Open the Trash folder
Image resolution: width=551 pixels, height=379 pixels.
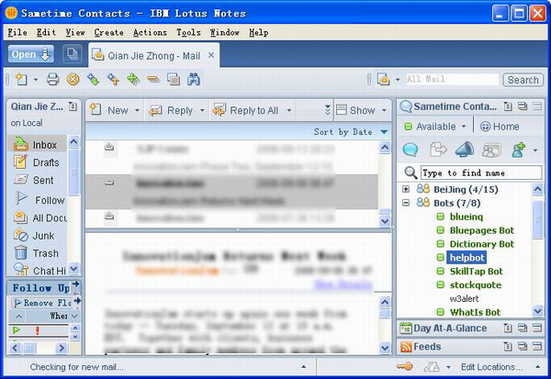[45, 253]
